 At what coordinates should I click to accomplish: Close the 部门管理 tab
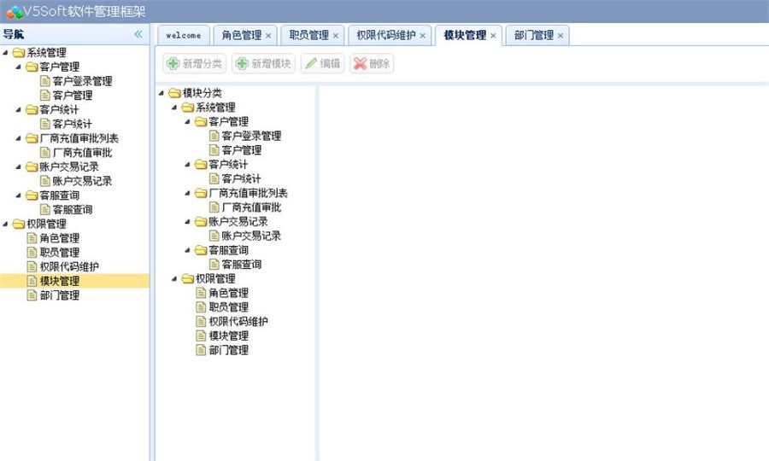[x=560, y=36]
